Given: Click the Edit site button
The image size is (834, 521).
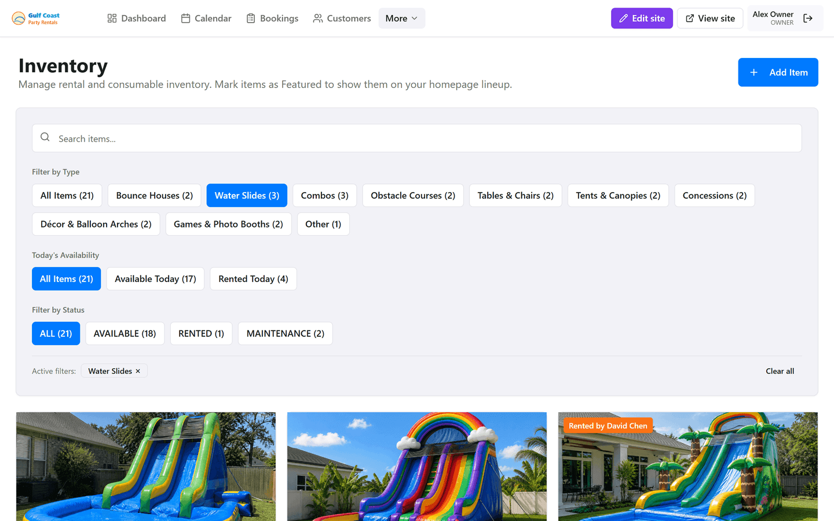Looking at the screenshot, I should [x=642, y=19].
